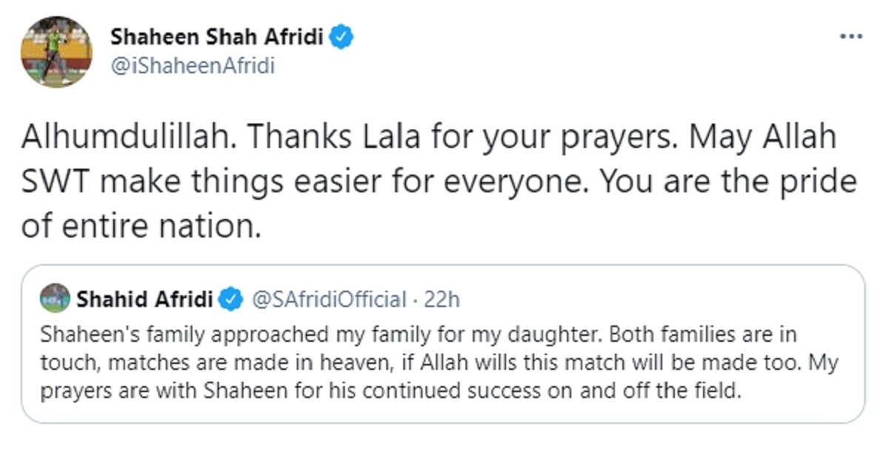
Task: Visit the @SAfridiOfficial handle
Action: click(329, 300)
